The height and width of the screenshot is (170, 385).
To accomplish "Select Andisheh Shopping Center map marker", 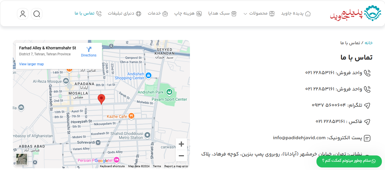I will coord(148,76).
